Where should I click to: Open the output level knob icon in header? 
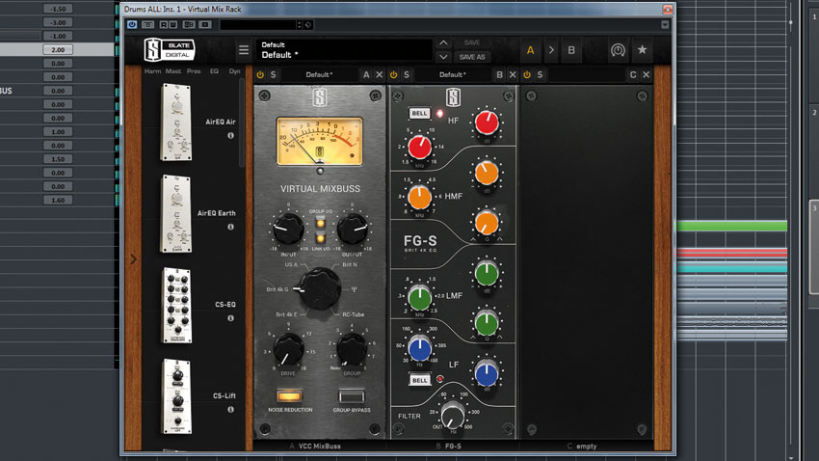coord(618,50)
